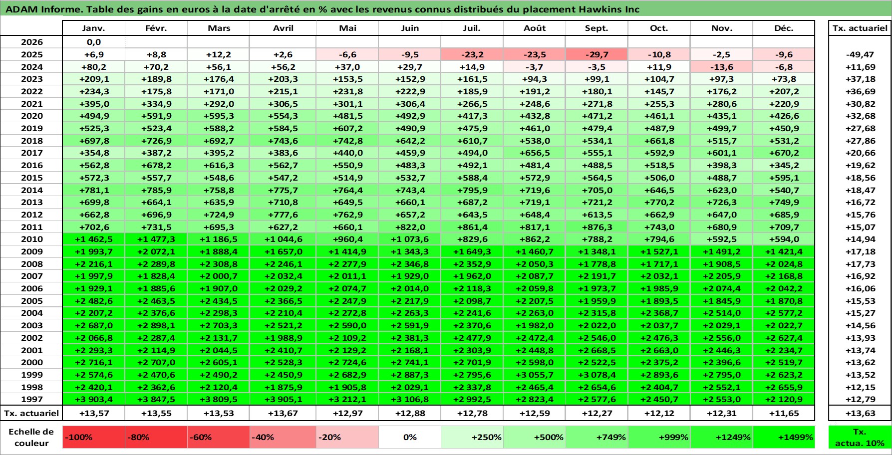Select the Avril column header
The image size is (892, 455).
point(283,28)
